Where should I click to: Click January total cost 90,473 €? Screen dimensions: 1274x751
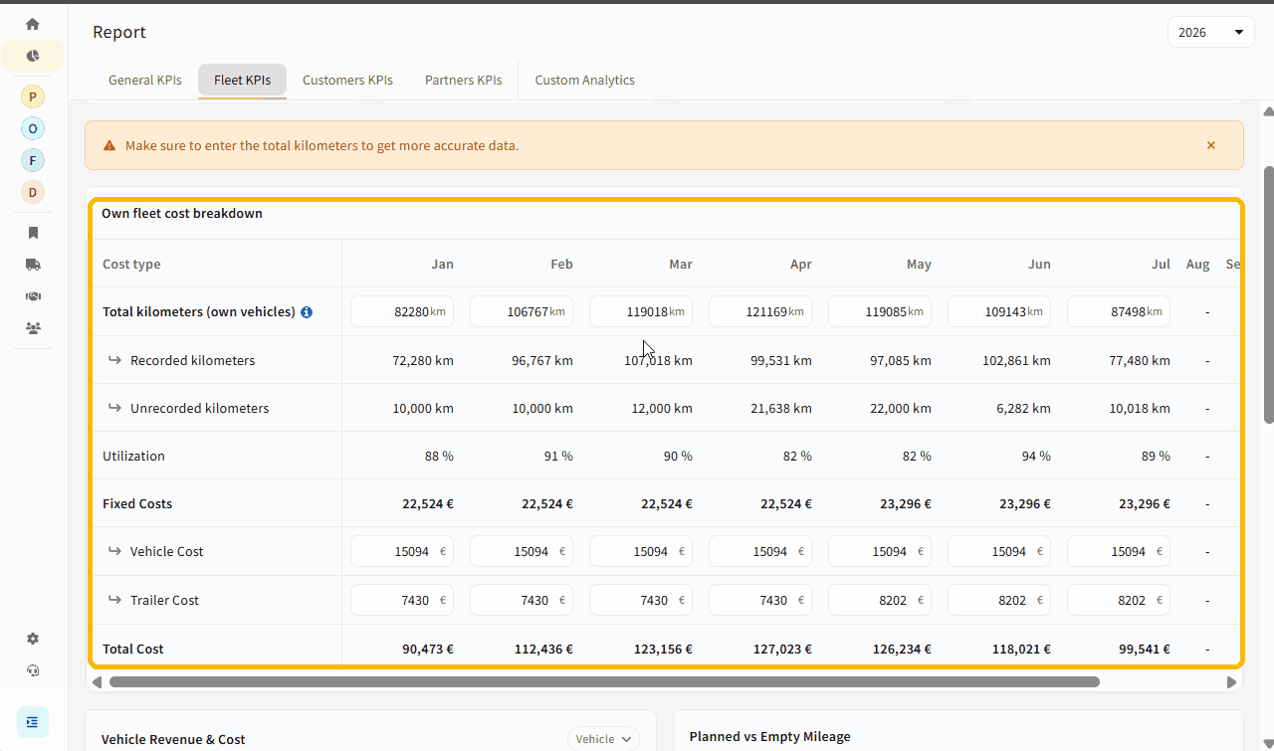[x=428, y=649]
